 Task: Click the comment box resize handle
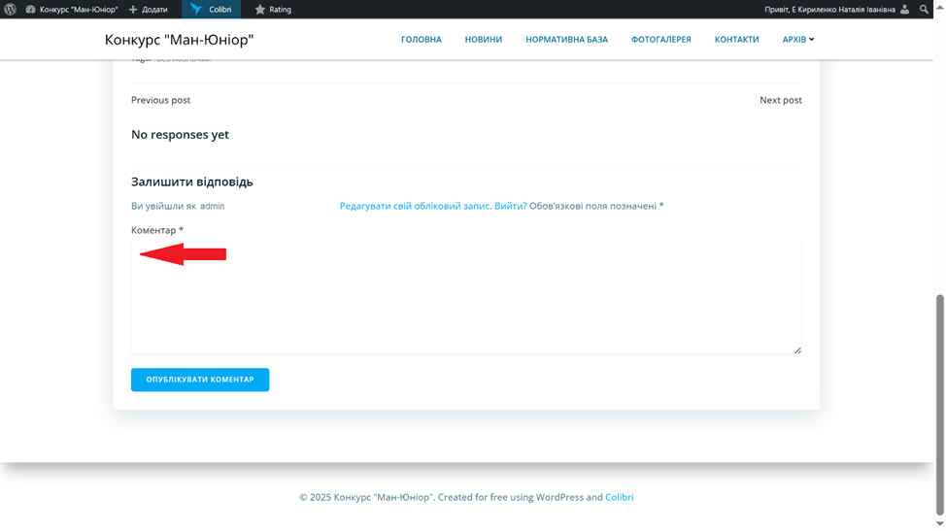coord(797,349)
